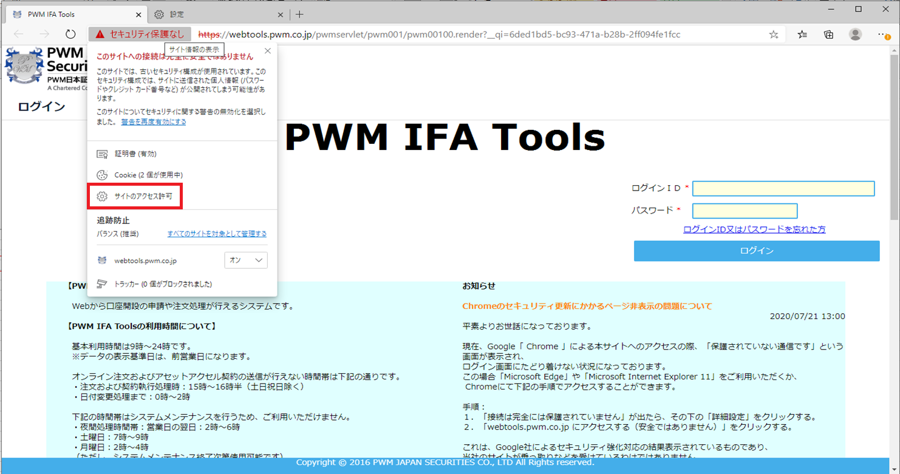Focus the ログインID input field
The height and width of the screenshot is (474, 900).
tap(783, 189)
